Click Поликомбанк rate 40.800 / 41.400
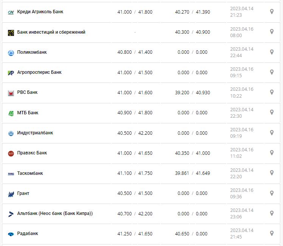This screenshot has height=246, width=283. 135,52
